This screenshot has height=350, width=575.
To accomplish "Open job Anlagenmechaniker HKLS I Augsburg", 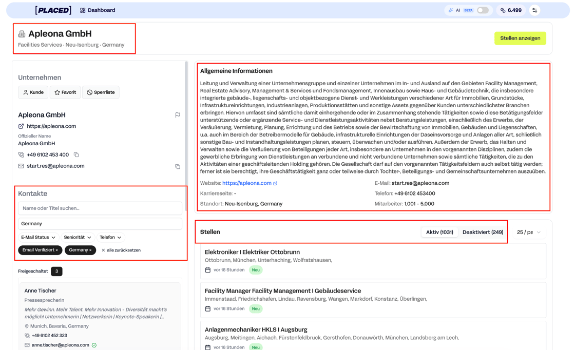I will tap(256, 330).
